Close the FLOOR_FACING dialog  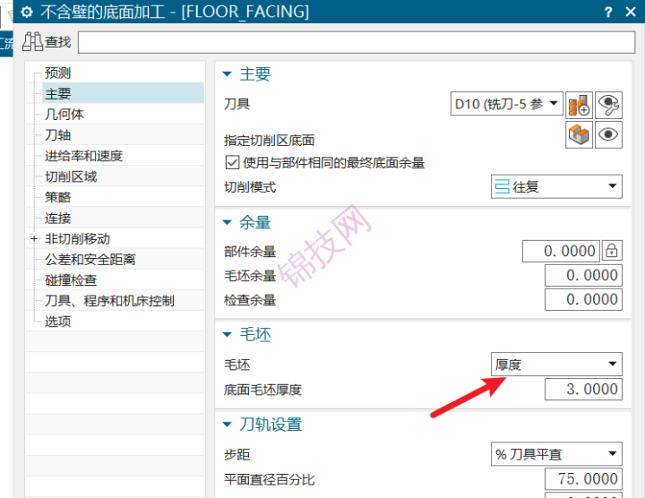(x=631, y=12)
